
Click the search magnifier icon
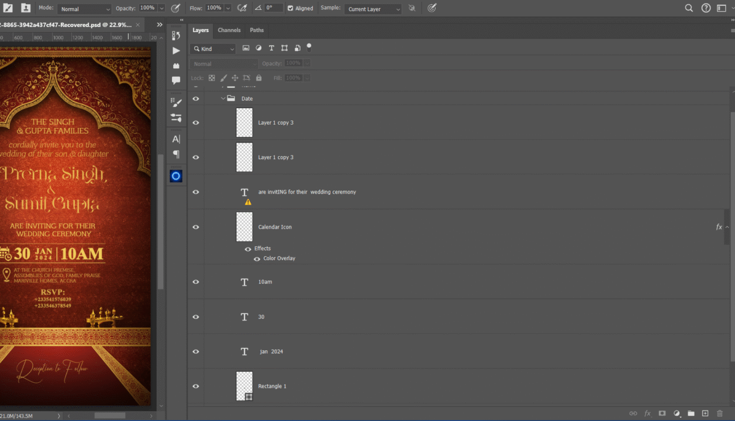689,8
